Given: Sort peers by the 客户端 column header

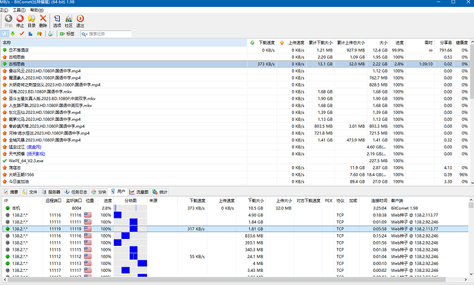Looking at the screenshot, I should point(429,201).
